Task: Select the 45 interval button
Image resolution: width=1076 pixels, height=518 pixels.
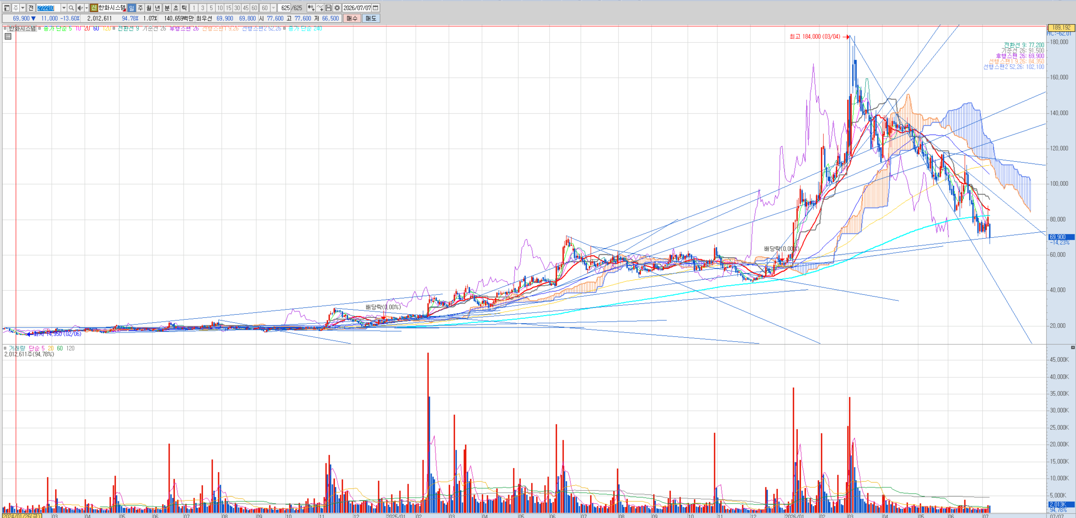Action: click(246, 8)
